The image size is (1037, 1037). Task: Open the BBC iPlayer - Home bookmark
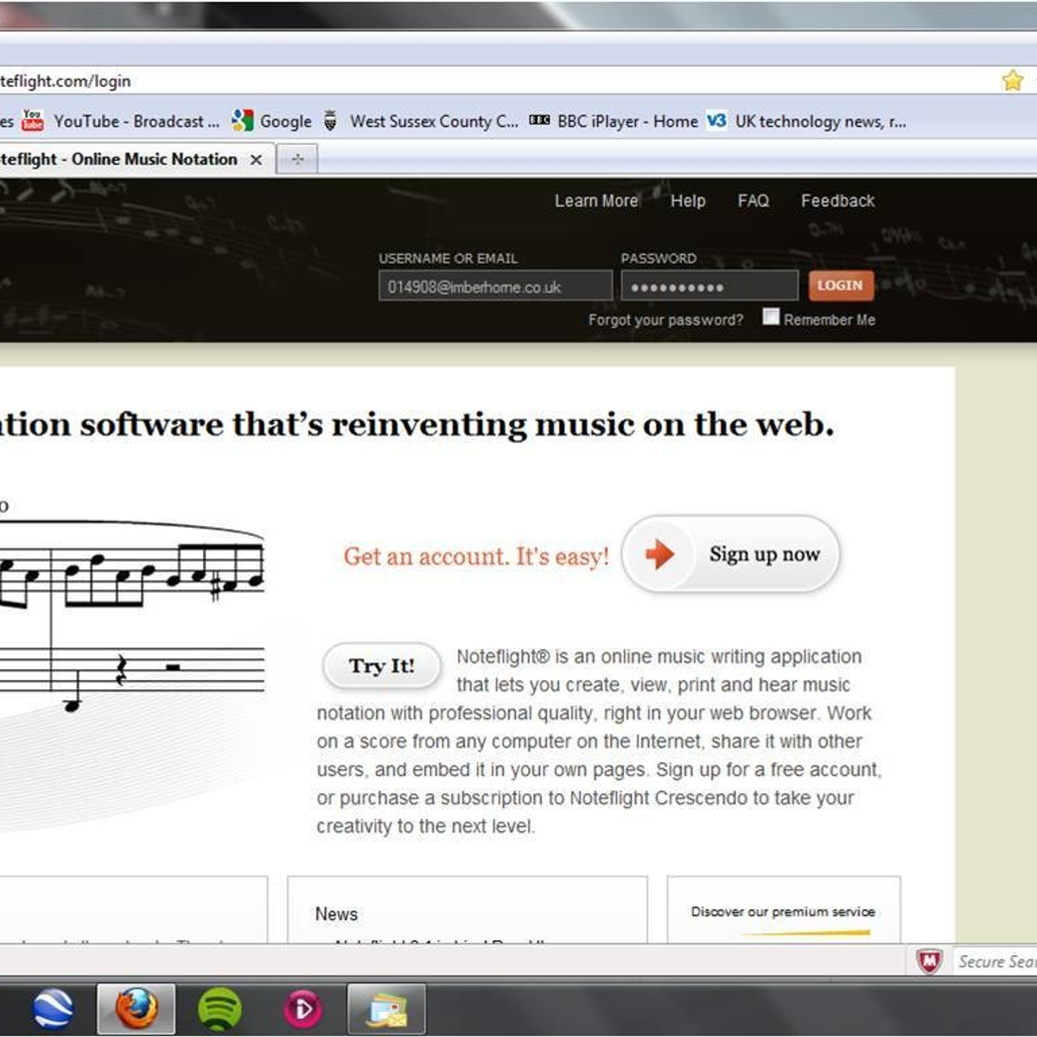[x=614, y=121]
